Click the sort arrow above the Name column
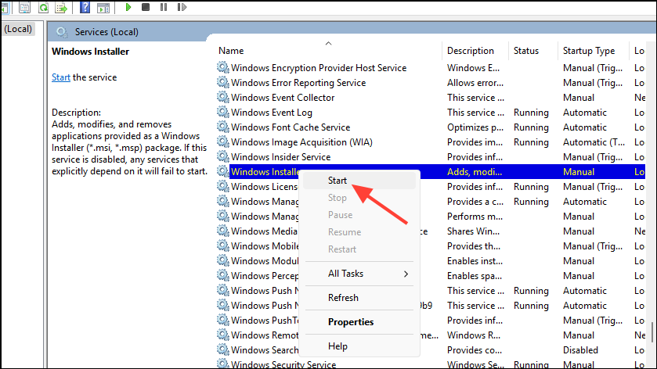The image size is (657, 369). point(329,43)
